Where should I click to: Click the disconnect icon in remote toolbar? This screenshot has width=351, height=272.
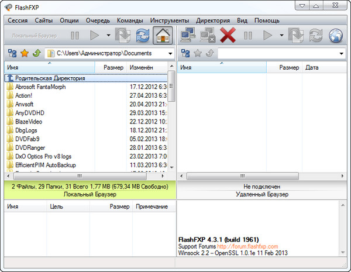click(x=207, y=36)
